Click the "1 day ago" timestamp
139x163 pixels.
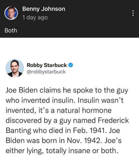[x=35, y=18]
